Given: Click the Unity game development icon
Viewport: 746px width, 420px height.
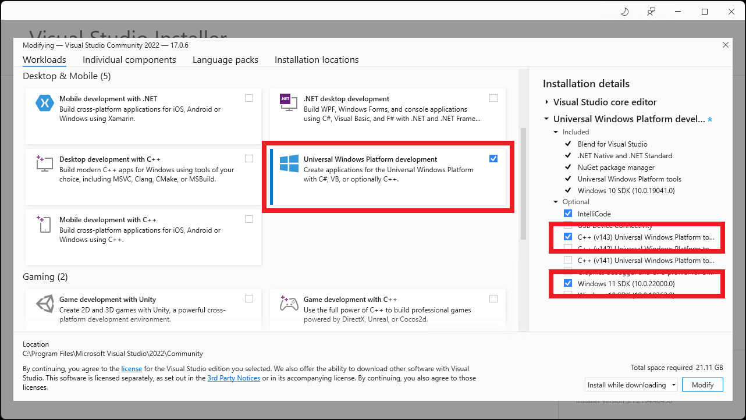Looking at the screenshot, I should (45, 304).
